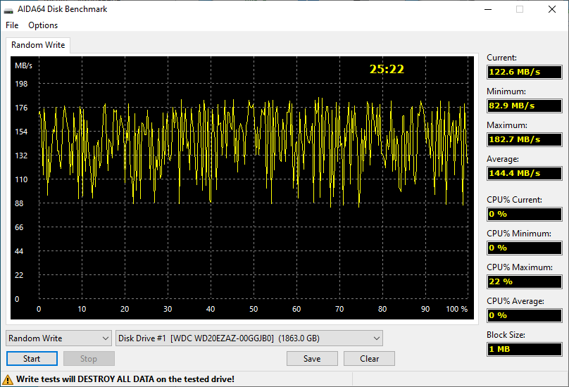The height and width of the screenshot is (387, 569).
Task: Close the AIDA64 Disk Benchmark window
Action: [x=552, y=9]
